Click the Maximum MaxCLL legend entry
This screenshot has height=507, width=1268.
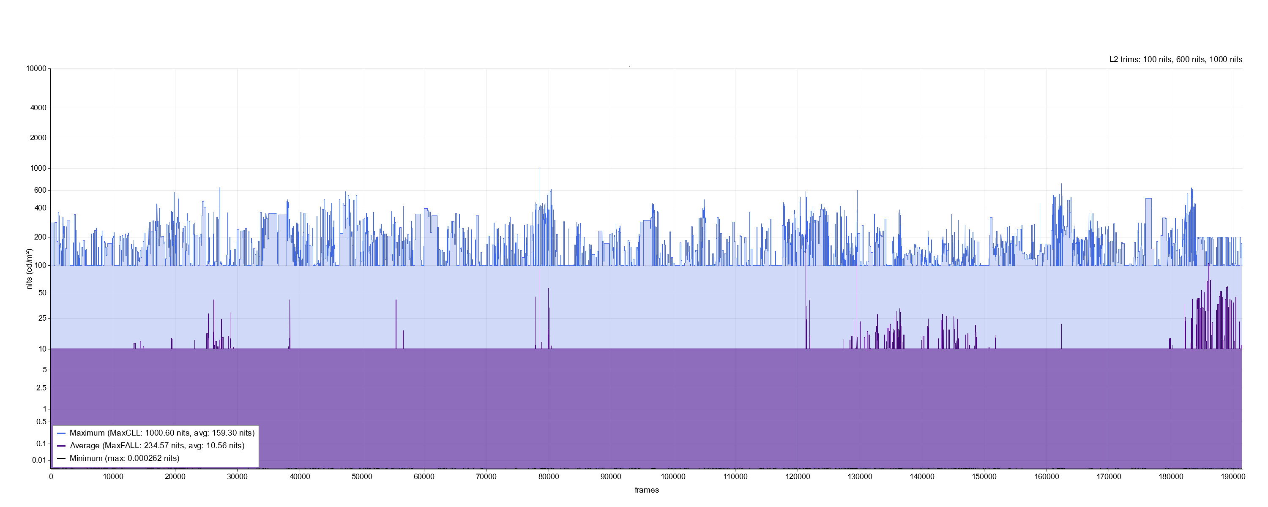pyautogui.click(x=162, y=433)
